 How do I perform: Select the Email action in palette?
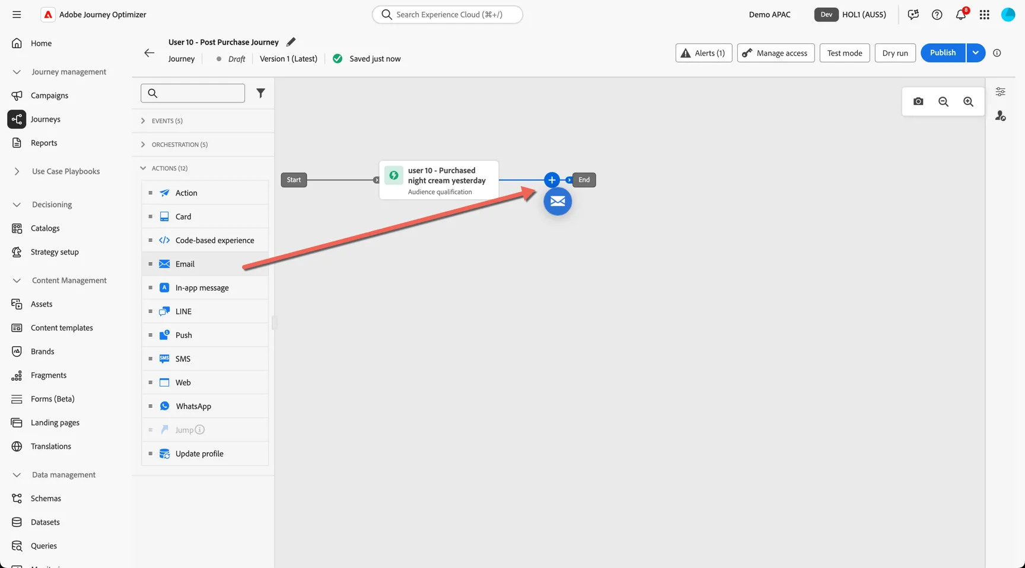coord(205,264)
